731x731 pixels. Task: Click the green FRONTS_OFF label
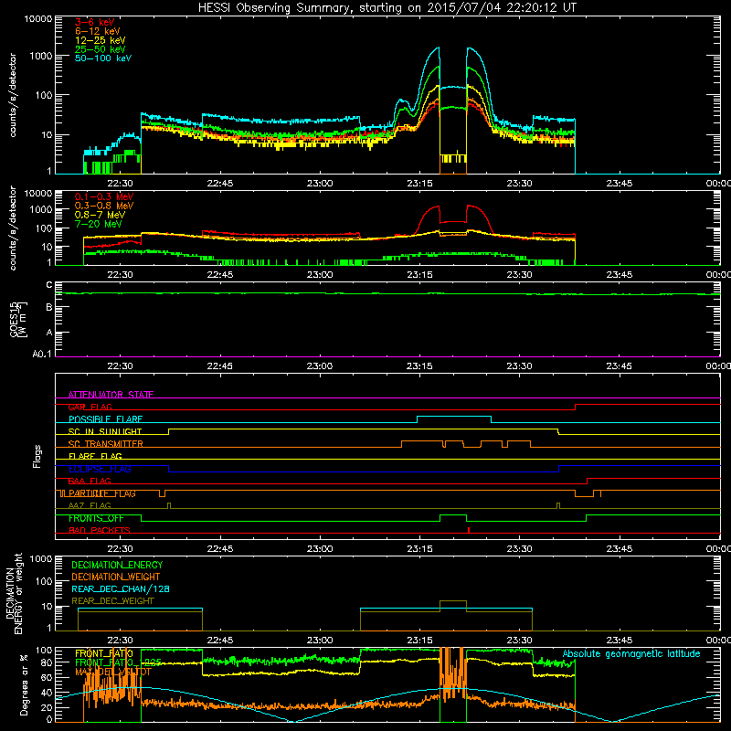(x=96, y=518)
